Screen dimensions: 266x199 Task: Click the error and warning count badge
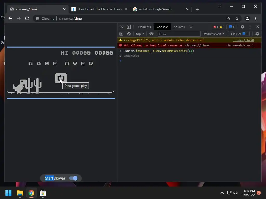pos(219,27)
